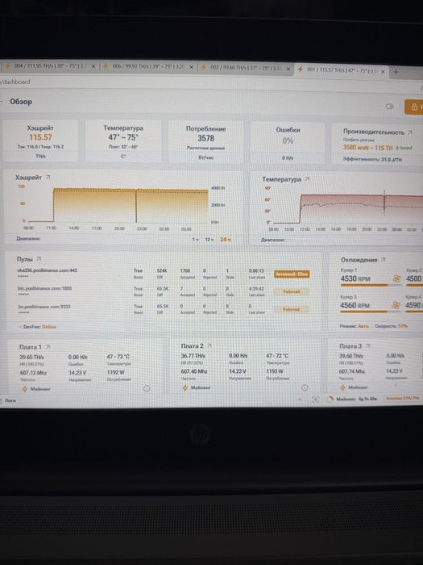Click Рабочий badge for bs.poolbinance.com:3333
Image resolution: width=423 pixels, height=565 pixels.
point(292,309)
